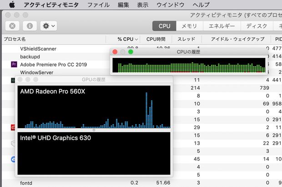The height and width of the screenshot is (187, 282).
Task: Click the CPU history green graph
Action: [189, 65]
